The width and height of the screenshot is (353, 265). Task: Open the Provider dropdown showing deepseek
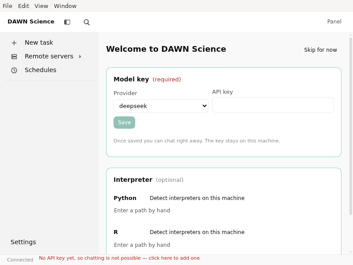tap(161, 106)
